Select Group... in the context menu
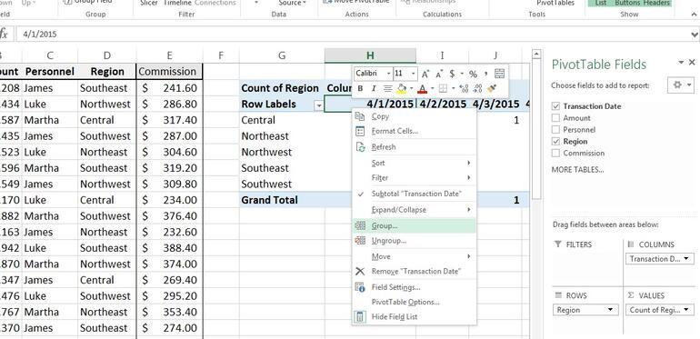Viewport: 700px width, 339px height. click(414, 225)
